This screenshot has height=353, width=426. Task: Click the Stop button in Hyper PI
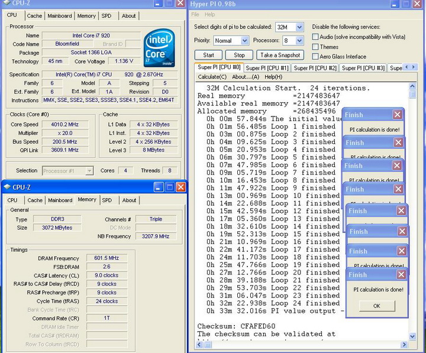[x=239, y=55]
